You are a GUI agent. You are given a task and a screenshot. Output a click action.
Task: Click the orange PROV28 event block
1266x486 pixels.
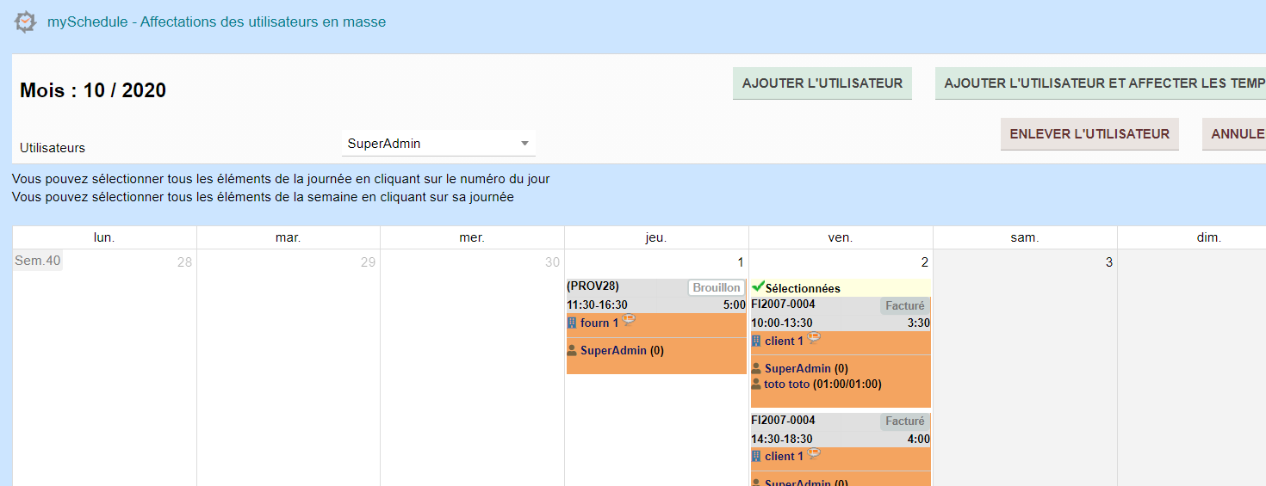click(656, 363)
